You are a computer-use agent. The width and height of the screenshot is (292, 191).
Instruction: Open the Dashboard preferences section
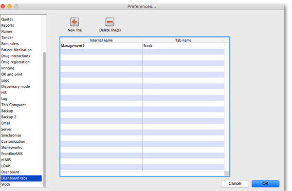pos(10,172)
